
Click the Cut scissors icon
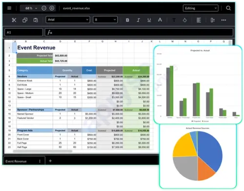[x=14, y=20]
